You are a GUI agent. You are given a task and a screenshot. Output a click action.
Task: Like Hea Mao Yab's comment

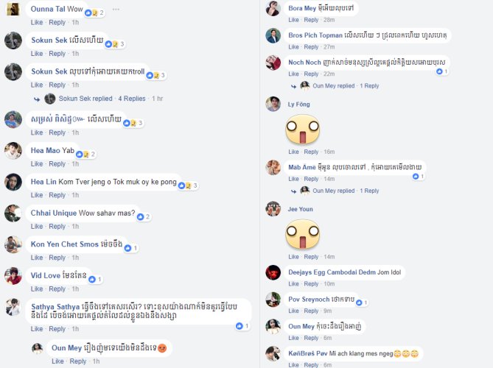pos(37,164)
